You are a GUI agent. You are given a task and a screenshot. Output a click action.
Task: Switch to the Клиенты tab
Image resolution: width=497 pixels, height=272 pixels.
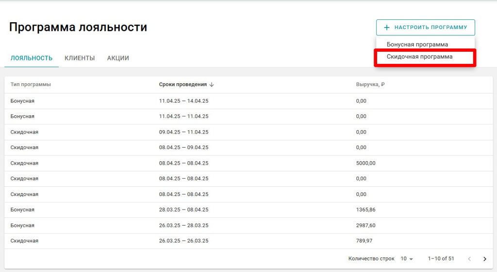[x=80, y=58]
